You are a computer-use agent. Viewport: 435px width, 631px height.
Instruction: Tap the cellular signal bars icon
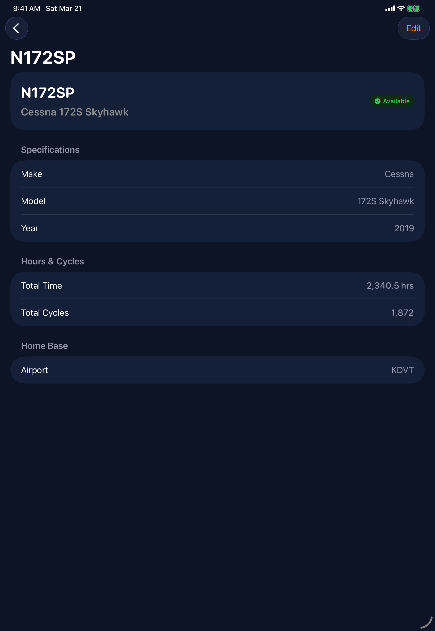(390, 8)
